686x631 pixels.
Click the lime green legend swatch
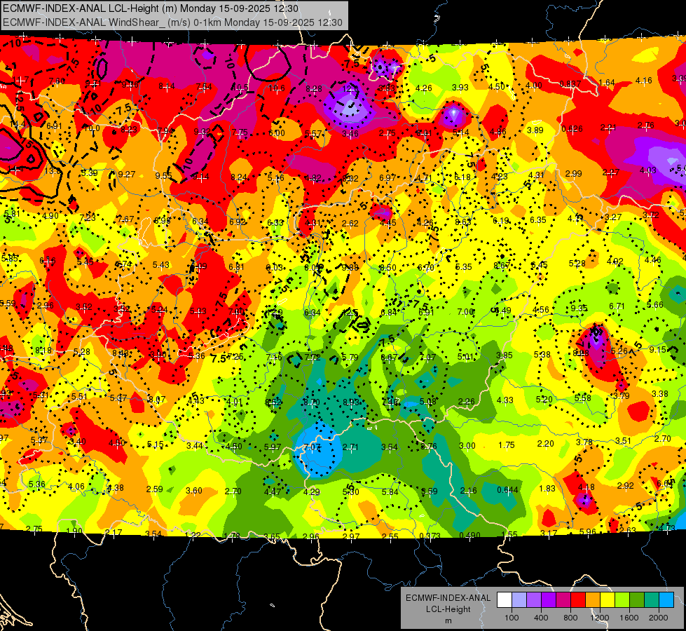[622, 600]
